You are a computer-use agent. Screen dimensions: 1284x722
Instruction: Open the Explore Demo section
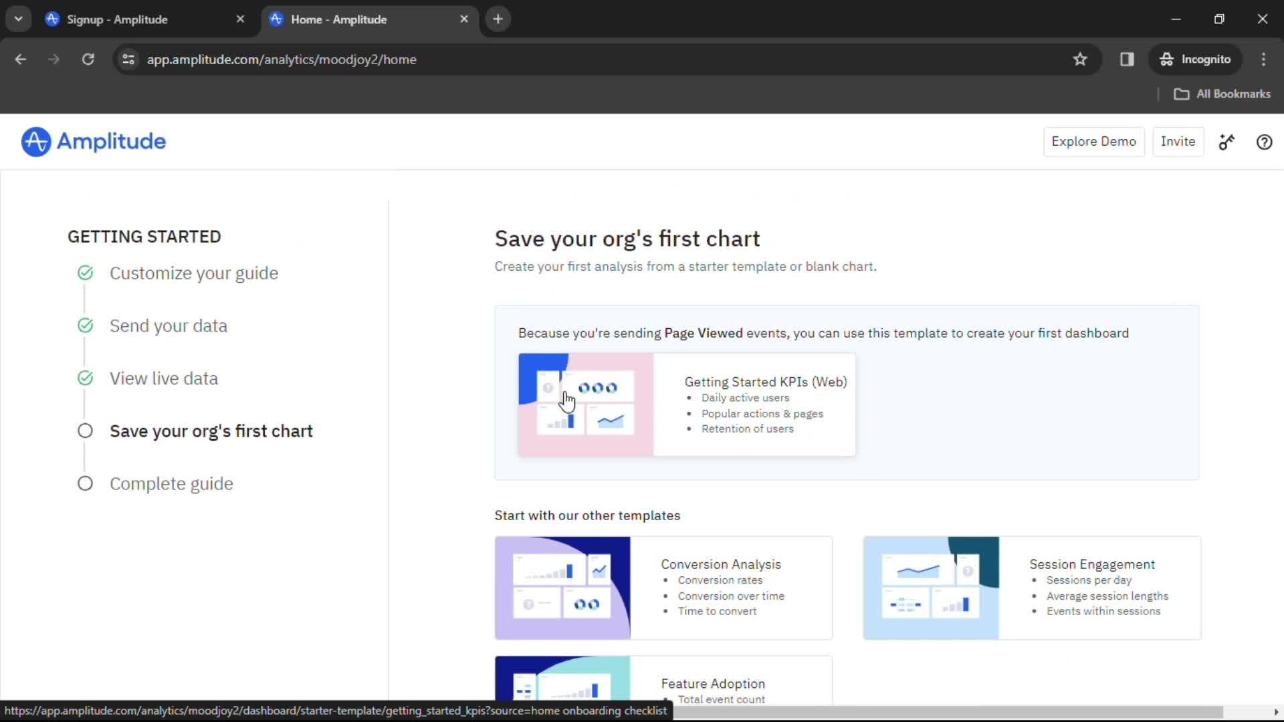pos(1093,141)
